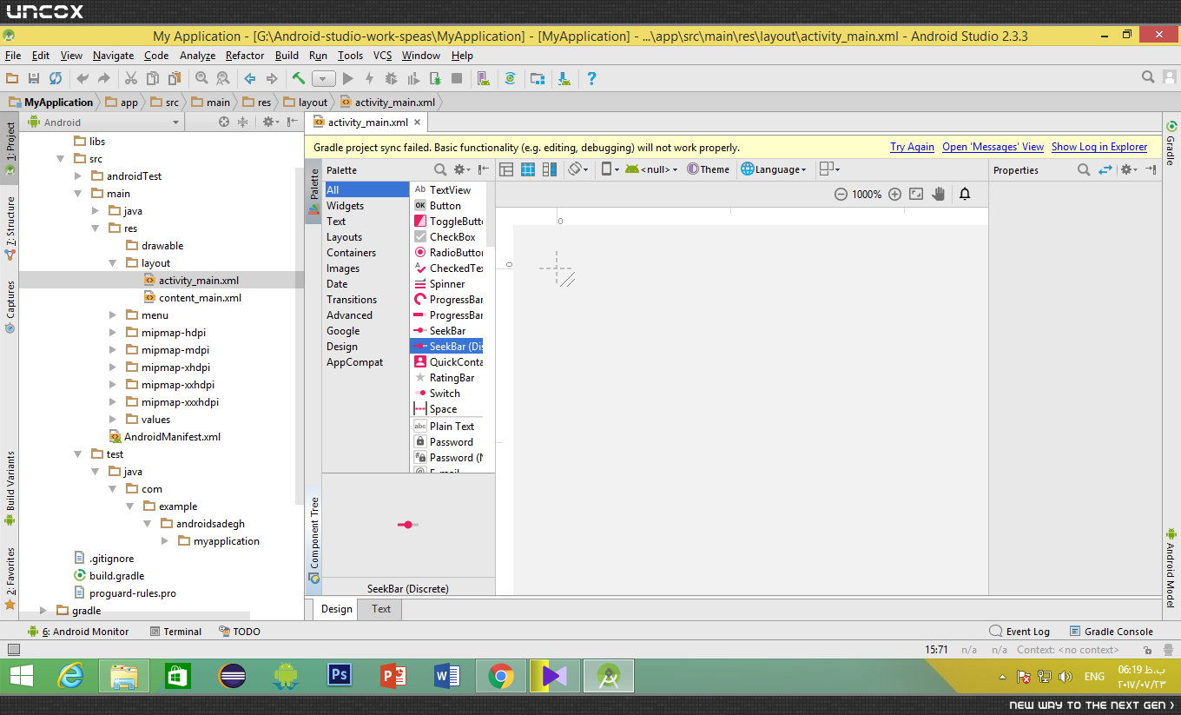Image resolution: width=1181 pixels, height=715 pixels.
Task: Open the Project panel gear settings dropdown
Action: [270, 122]
